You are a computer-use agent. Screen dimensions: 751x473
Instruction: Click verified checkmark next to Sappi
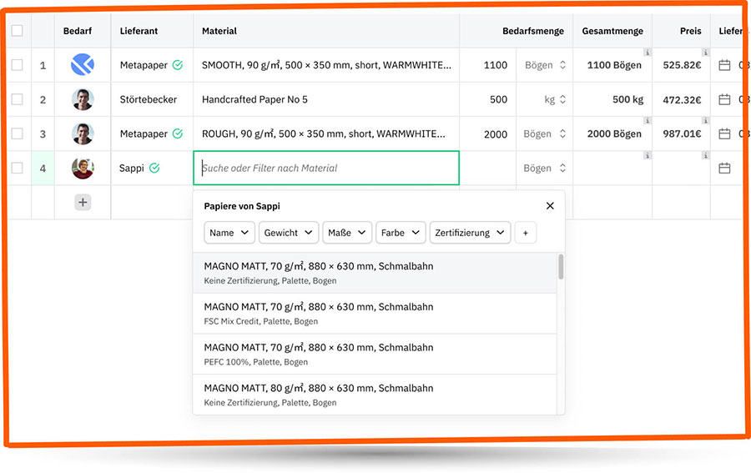154,168
